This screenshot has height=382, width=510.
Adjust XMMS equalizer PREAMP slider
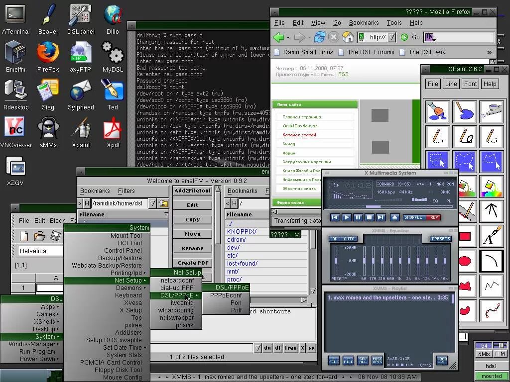pyautogui.click(x=335, y=261)
